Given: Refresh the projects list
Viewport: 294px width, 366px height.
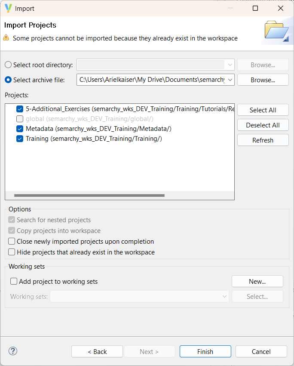Looking at the screenshot, I should point(263,140).
